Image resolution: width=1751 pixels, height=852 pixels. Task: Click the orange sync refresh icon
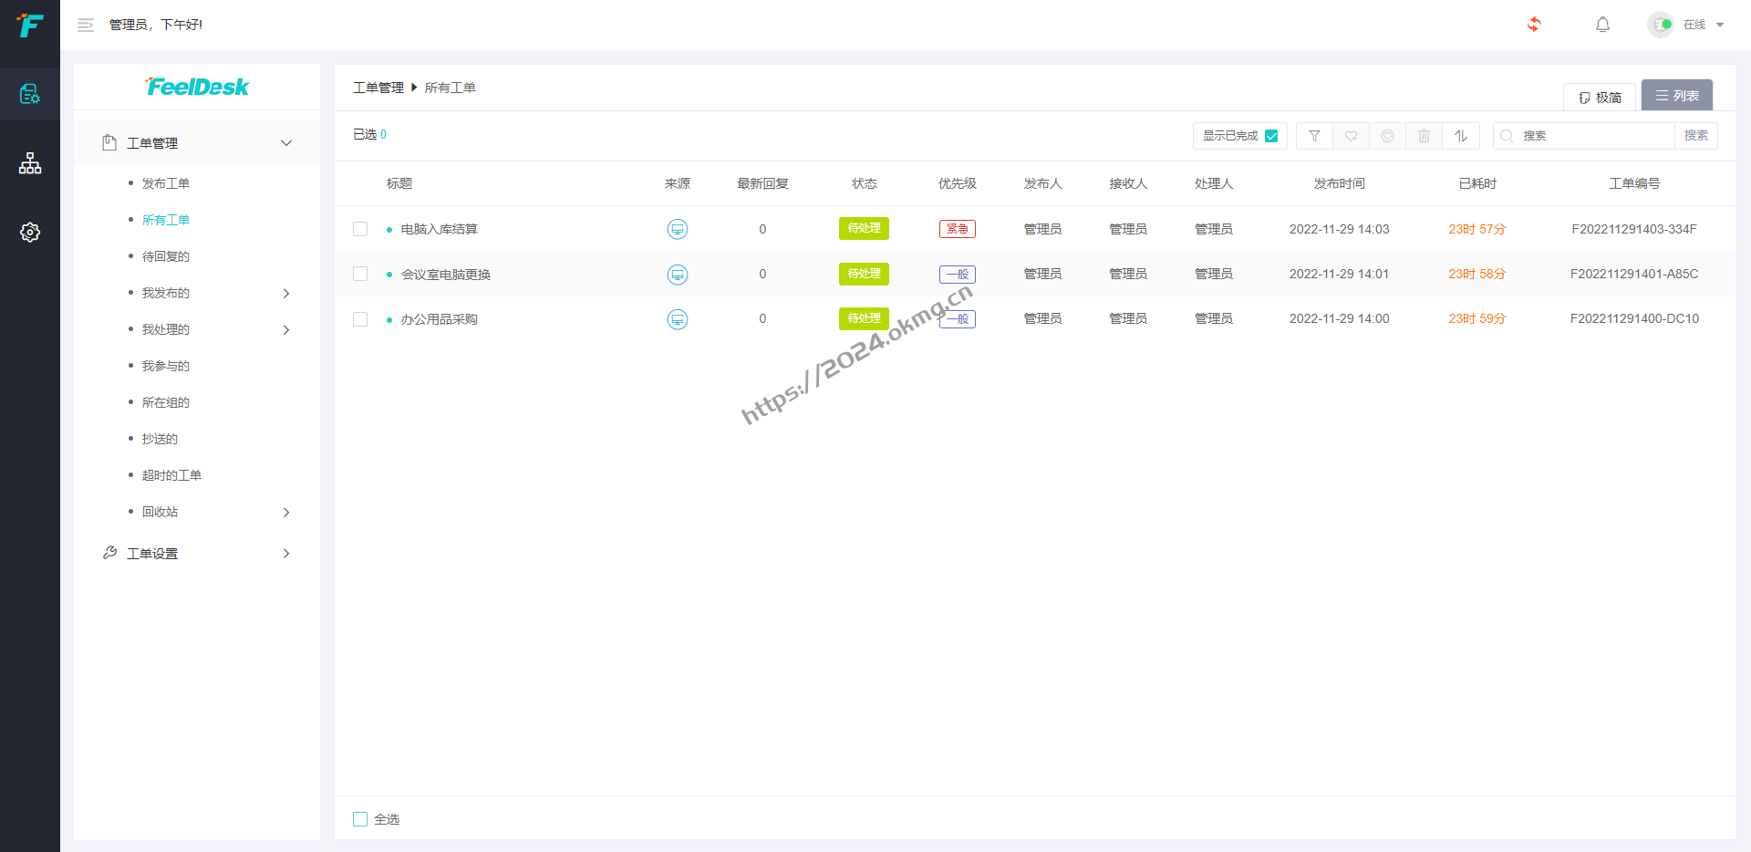coord(1534,25)
